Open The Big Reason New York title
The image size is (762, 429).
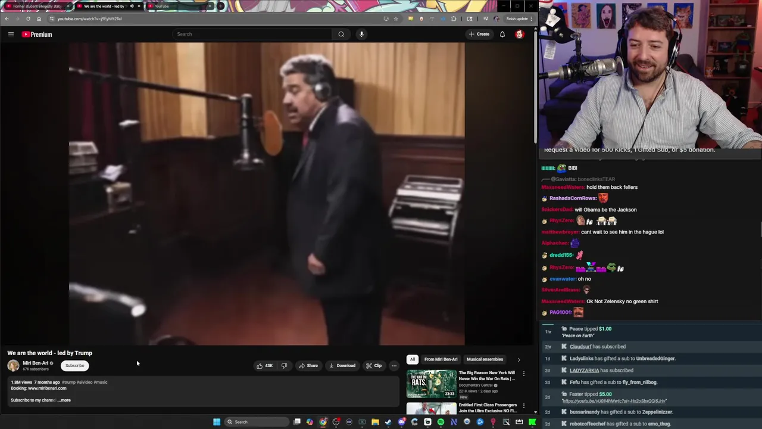coord(487,376)
